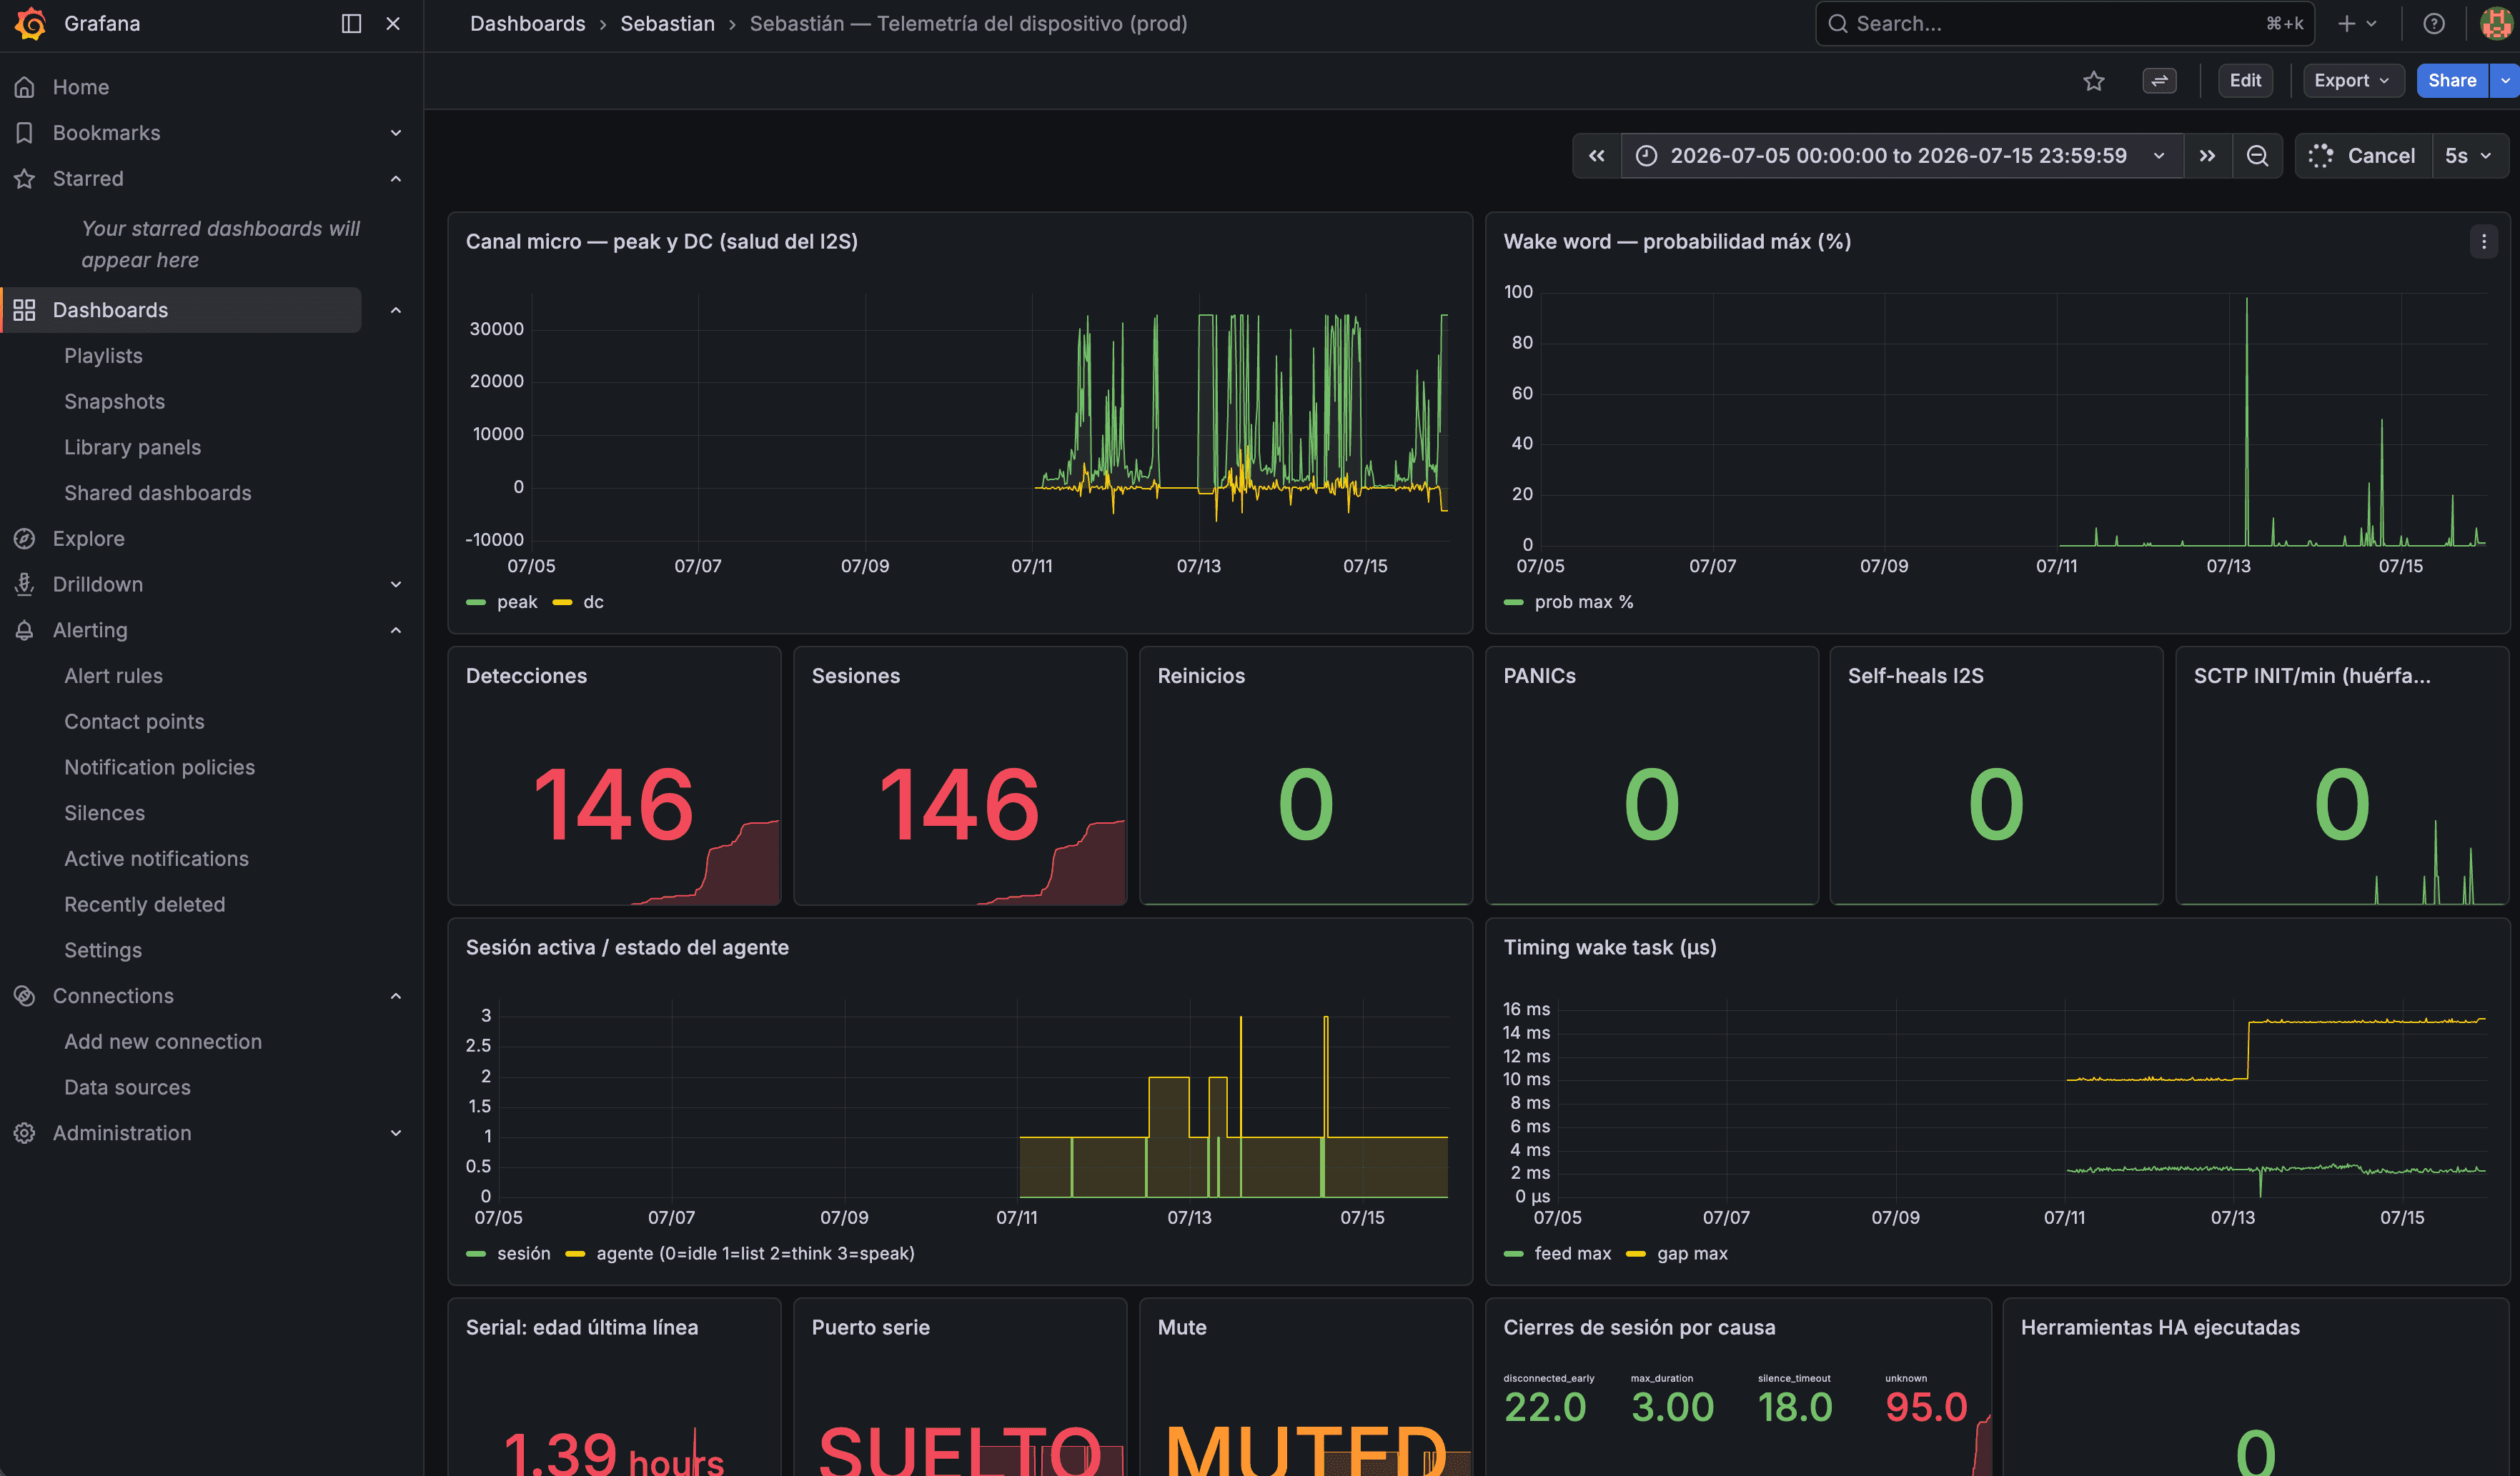2520x1476 pixels.
Task: Open the Detecciones panel title
Action: (x=526, y=677)
